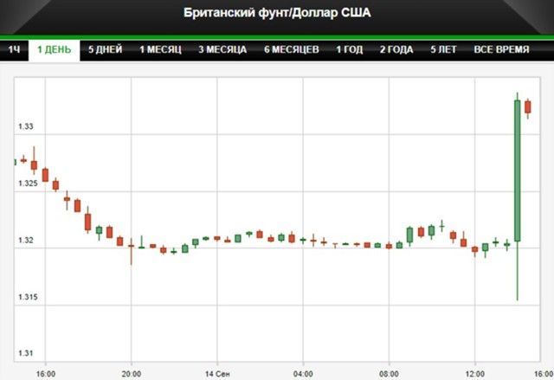Click the 1.31 price axis label
This screenshot has height=380, width=554.
click(26, 353)
